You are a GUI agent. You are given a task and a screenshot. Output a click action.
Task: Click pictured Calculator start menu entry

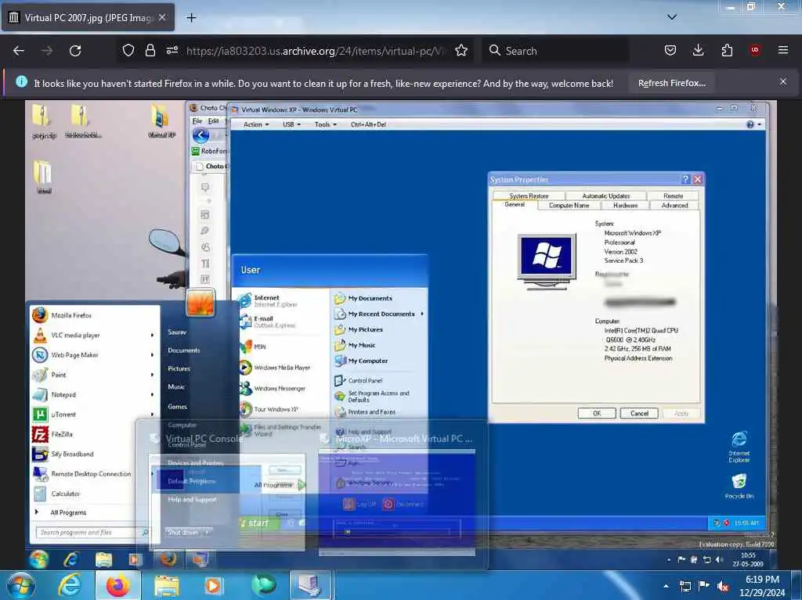point(56,494)
